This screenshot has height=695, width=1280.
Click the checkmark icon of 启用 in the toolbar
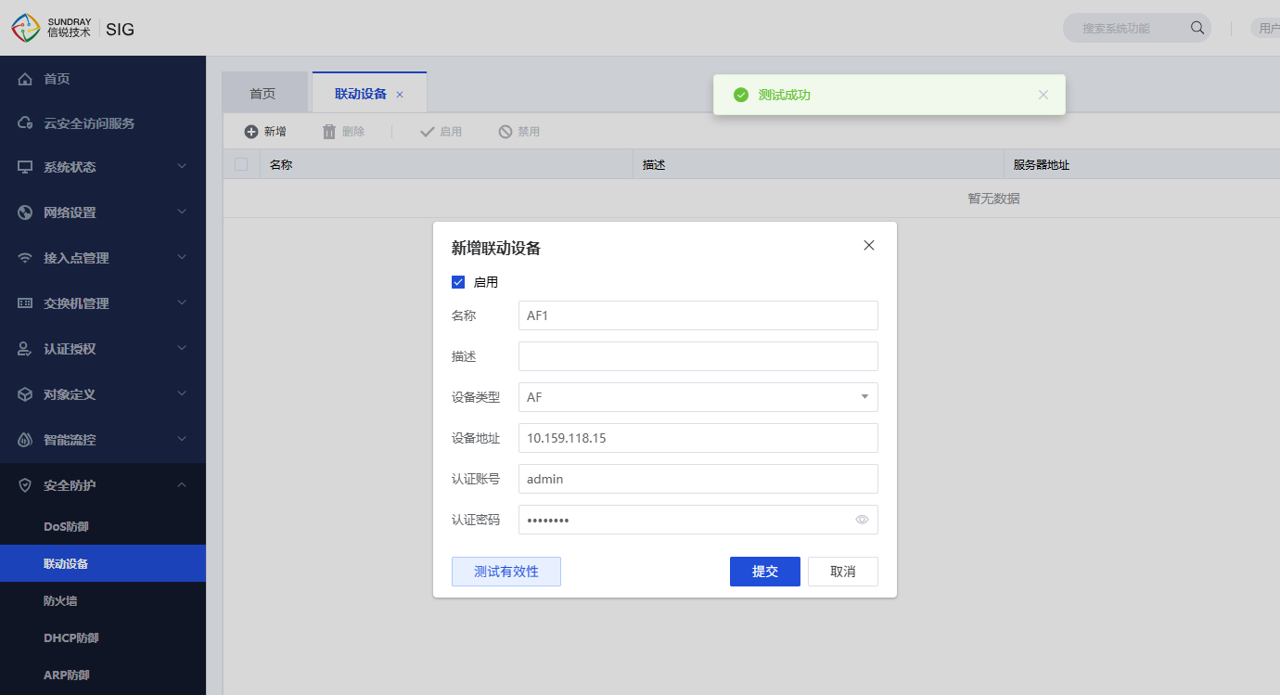pos(428,132)
